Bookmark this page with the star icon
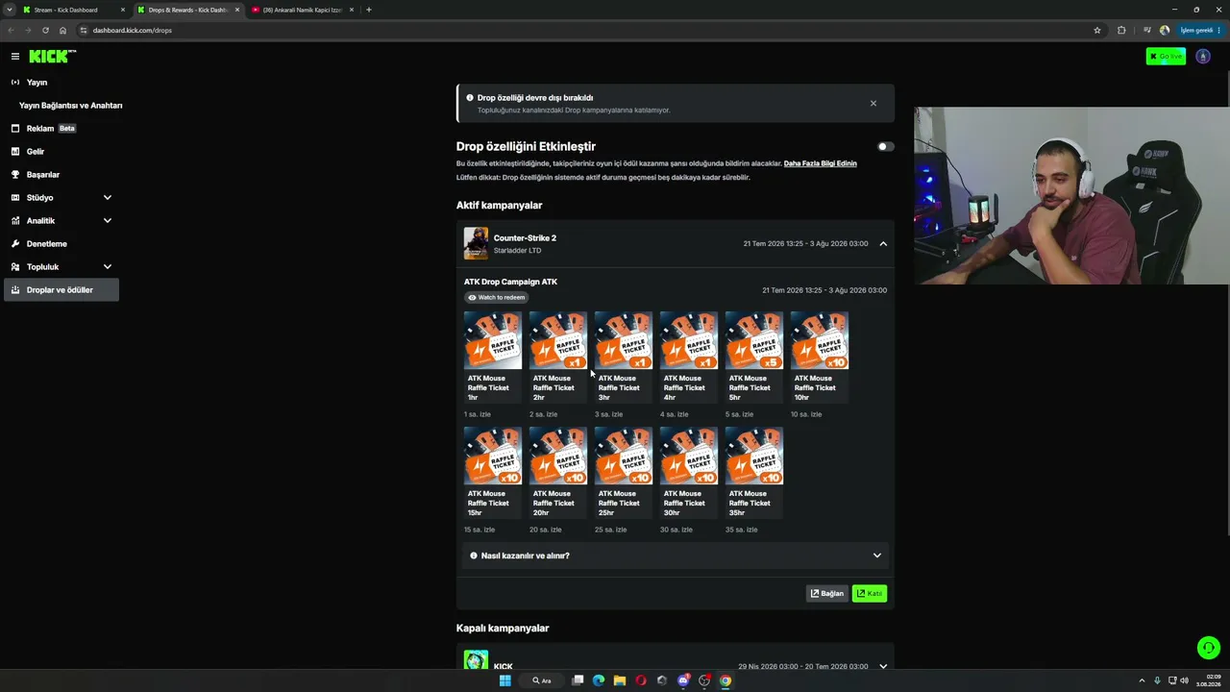1230x692 pixels. [1097, 30]
